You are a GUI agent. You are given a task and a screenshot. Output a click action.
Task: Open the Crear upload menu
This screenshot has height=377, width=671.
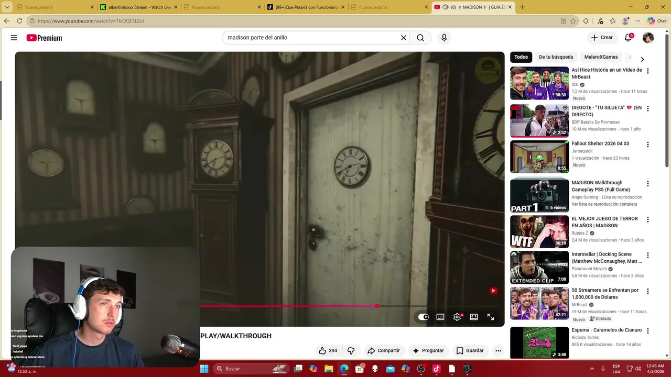[602, 38]
